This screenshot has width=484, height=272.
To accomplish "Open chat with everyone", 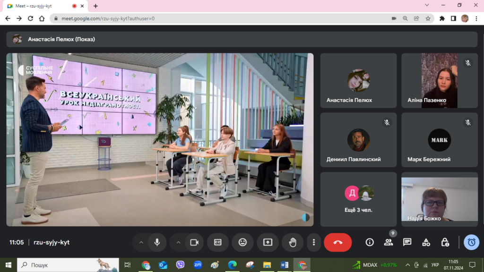I will [407, 242].
